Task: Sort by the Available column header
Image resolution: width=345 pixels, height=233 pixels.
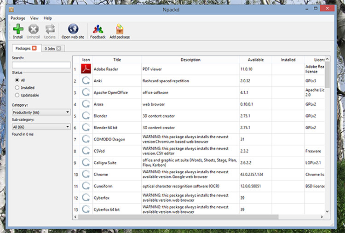Action: click(255, 60)
